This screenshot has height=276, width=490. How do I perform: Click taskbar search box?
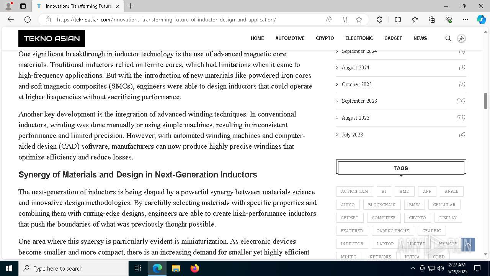73,268
